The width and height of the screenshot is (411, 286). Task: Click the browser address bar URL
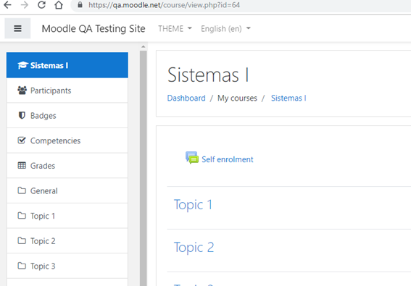(164, 5)
